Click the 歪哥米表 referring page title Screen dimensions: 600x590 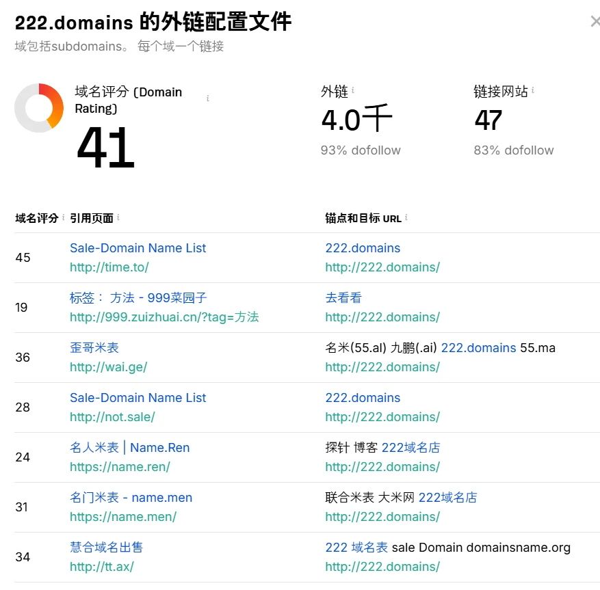(94, 348)
